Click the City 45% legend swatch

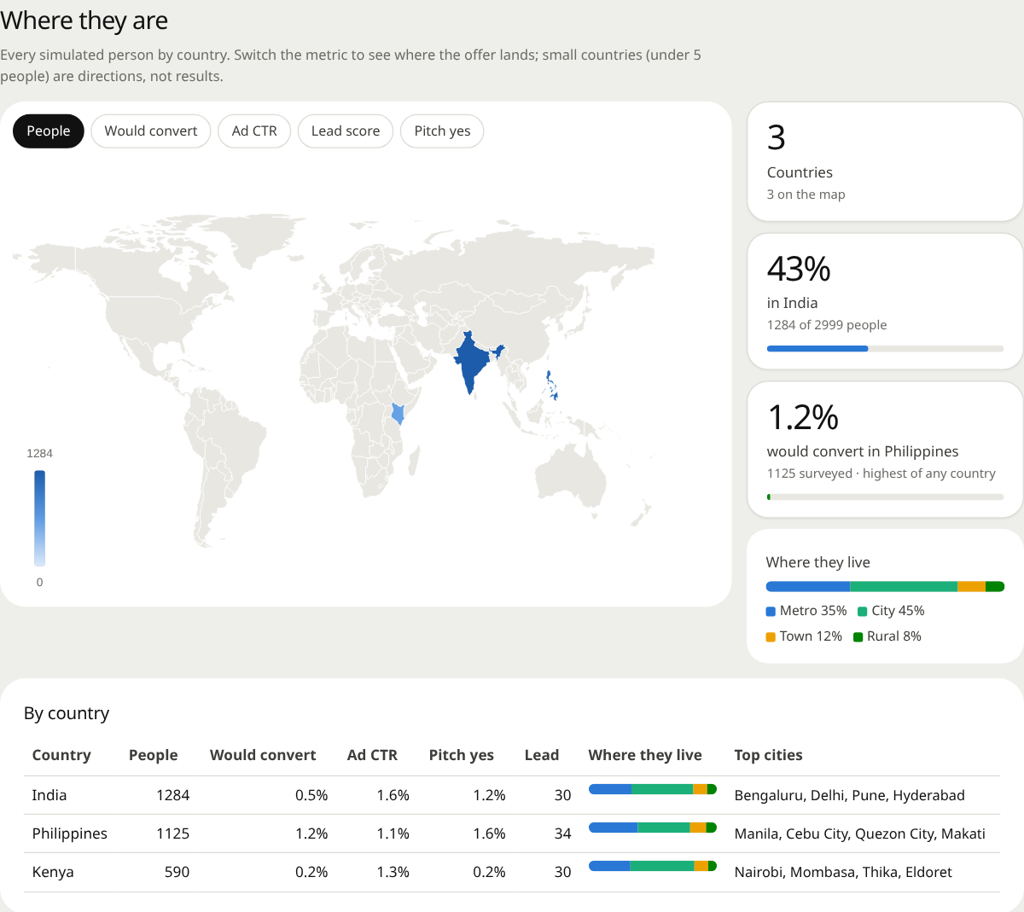click(863, 611)
